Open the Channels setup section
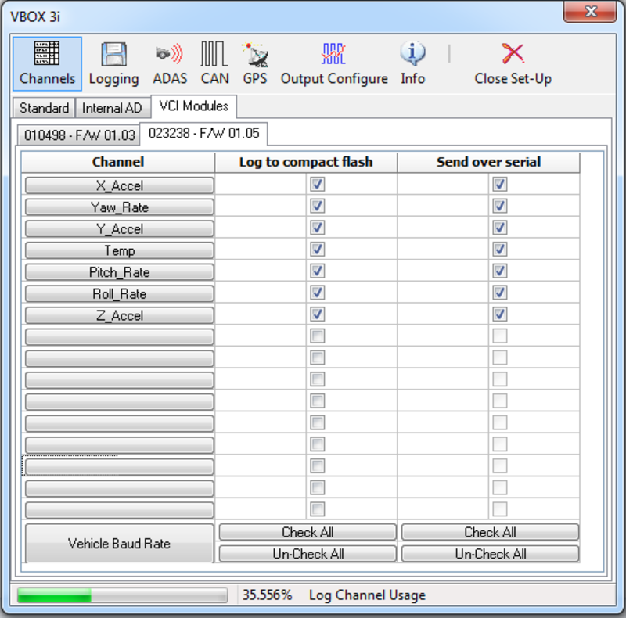Screen dimensions: 626x618 click(47, 64)
